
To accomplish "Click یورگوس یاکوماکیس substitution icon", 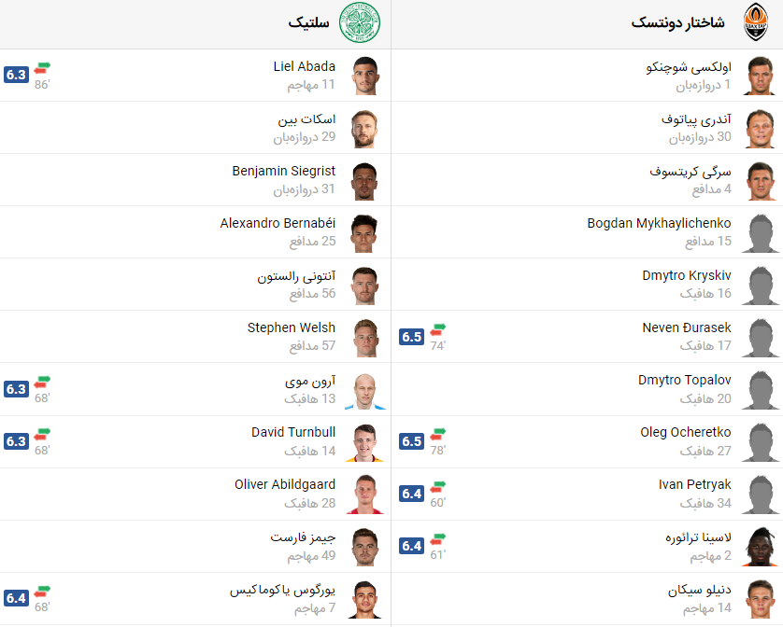I will 42,592.
